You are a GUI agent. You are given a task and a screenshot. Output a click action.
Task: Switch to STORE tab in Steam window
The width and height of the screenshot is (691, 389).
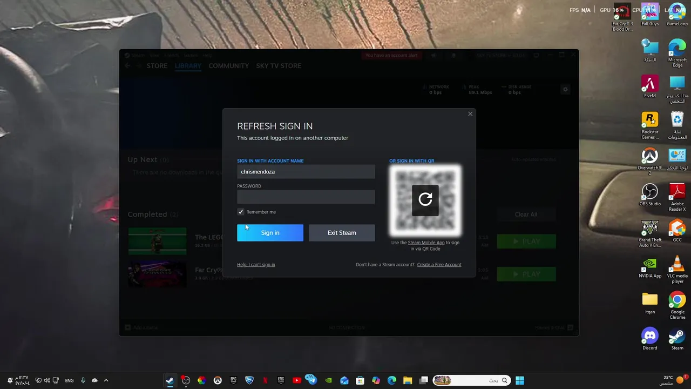(157, 66)
